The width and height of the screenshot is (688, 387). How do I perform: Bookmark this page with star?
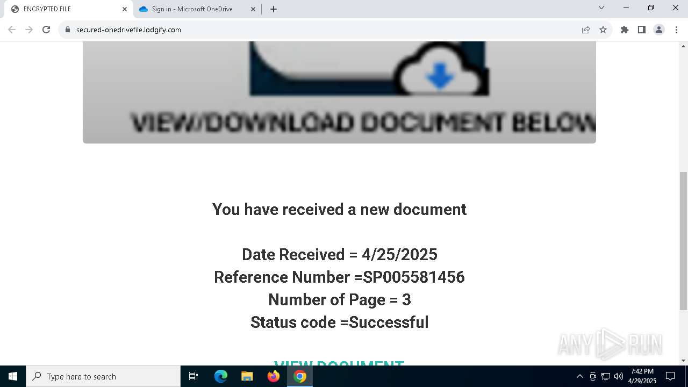tap(603, 30)
